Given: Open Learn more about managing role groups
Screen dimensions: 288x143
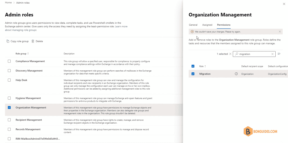Looking at the screenshot, I should (x=66, y=28).
